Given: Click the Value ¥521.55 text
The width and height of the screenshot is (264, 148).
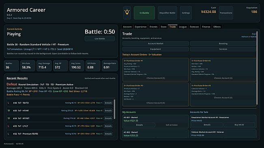Looking at the screenshot, I should point(131,121).
